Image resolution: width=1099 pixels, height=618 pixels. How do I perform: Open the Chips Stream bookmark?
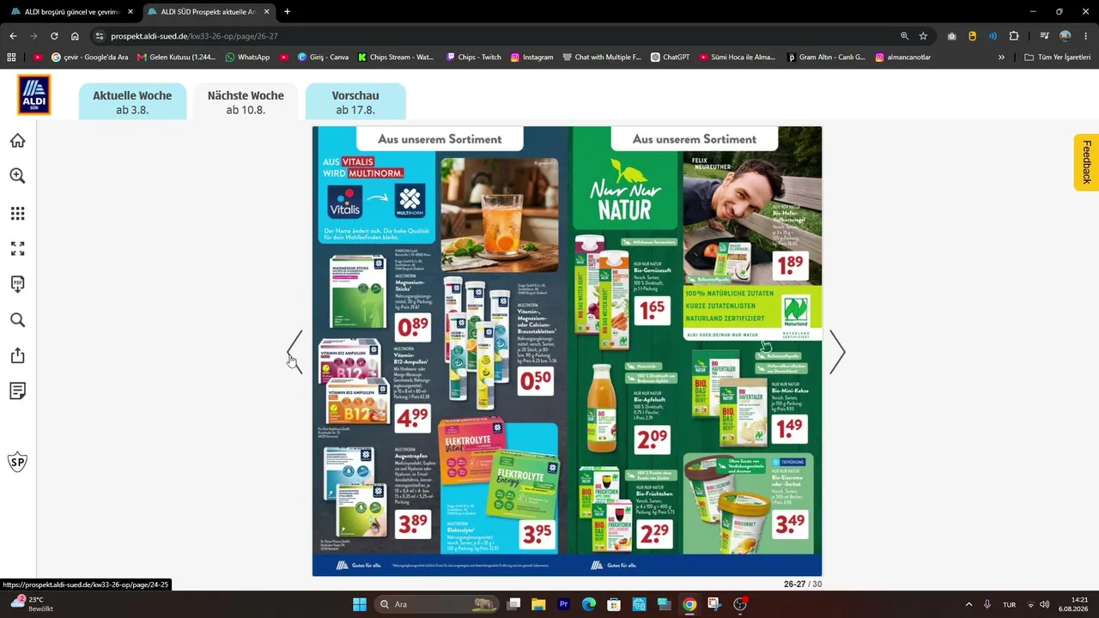[x=396, y=58]
